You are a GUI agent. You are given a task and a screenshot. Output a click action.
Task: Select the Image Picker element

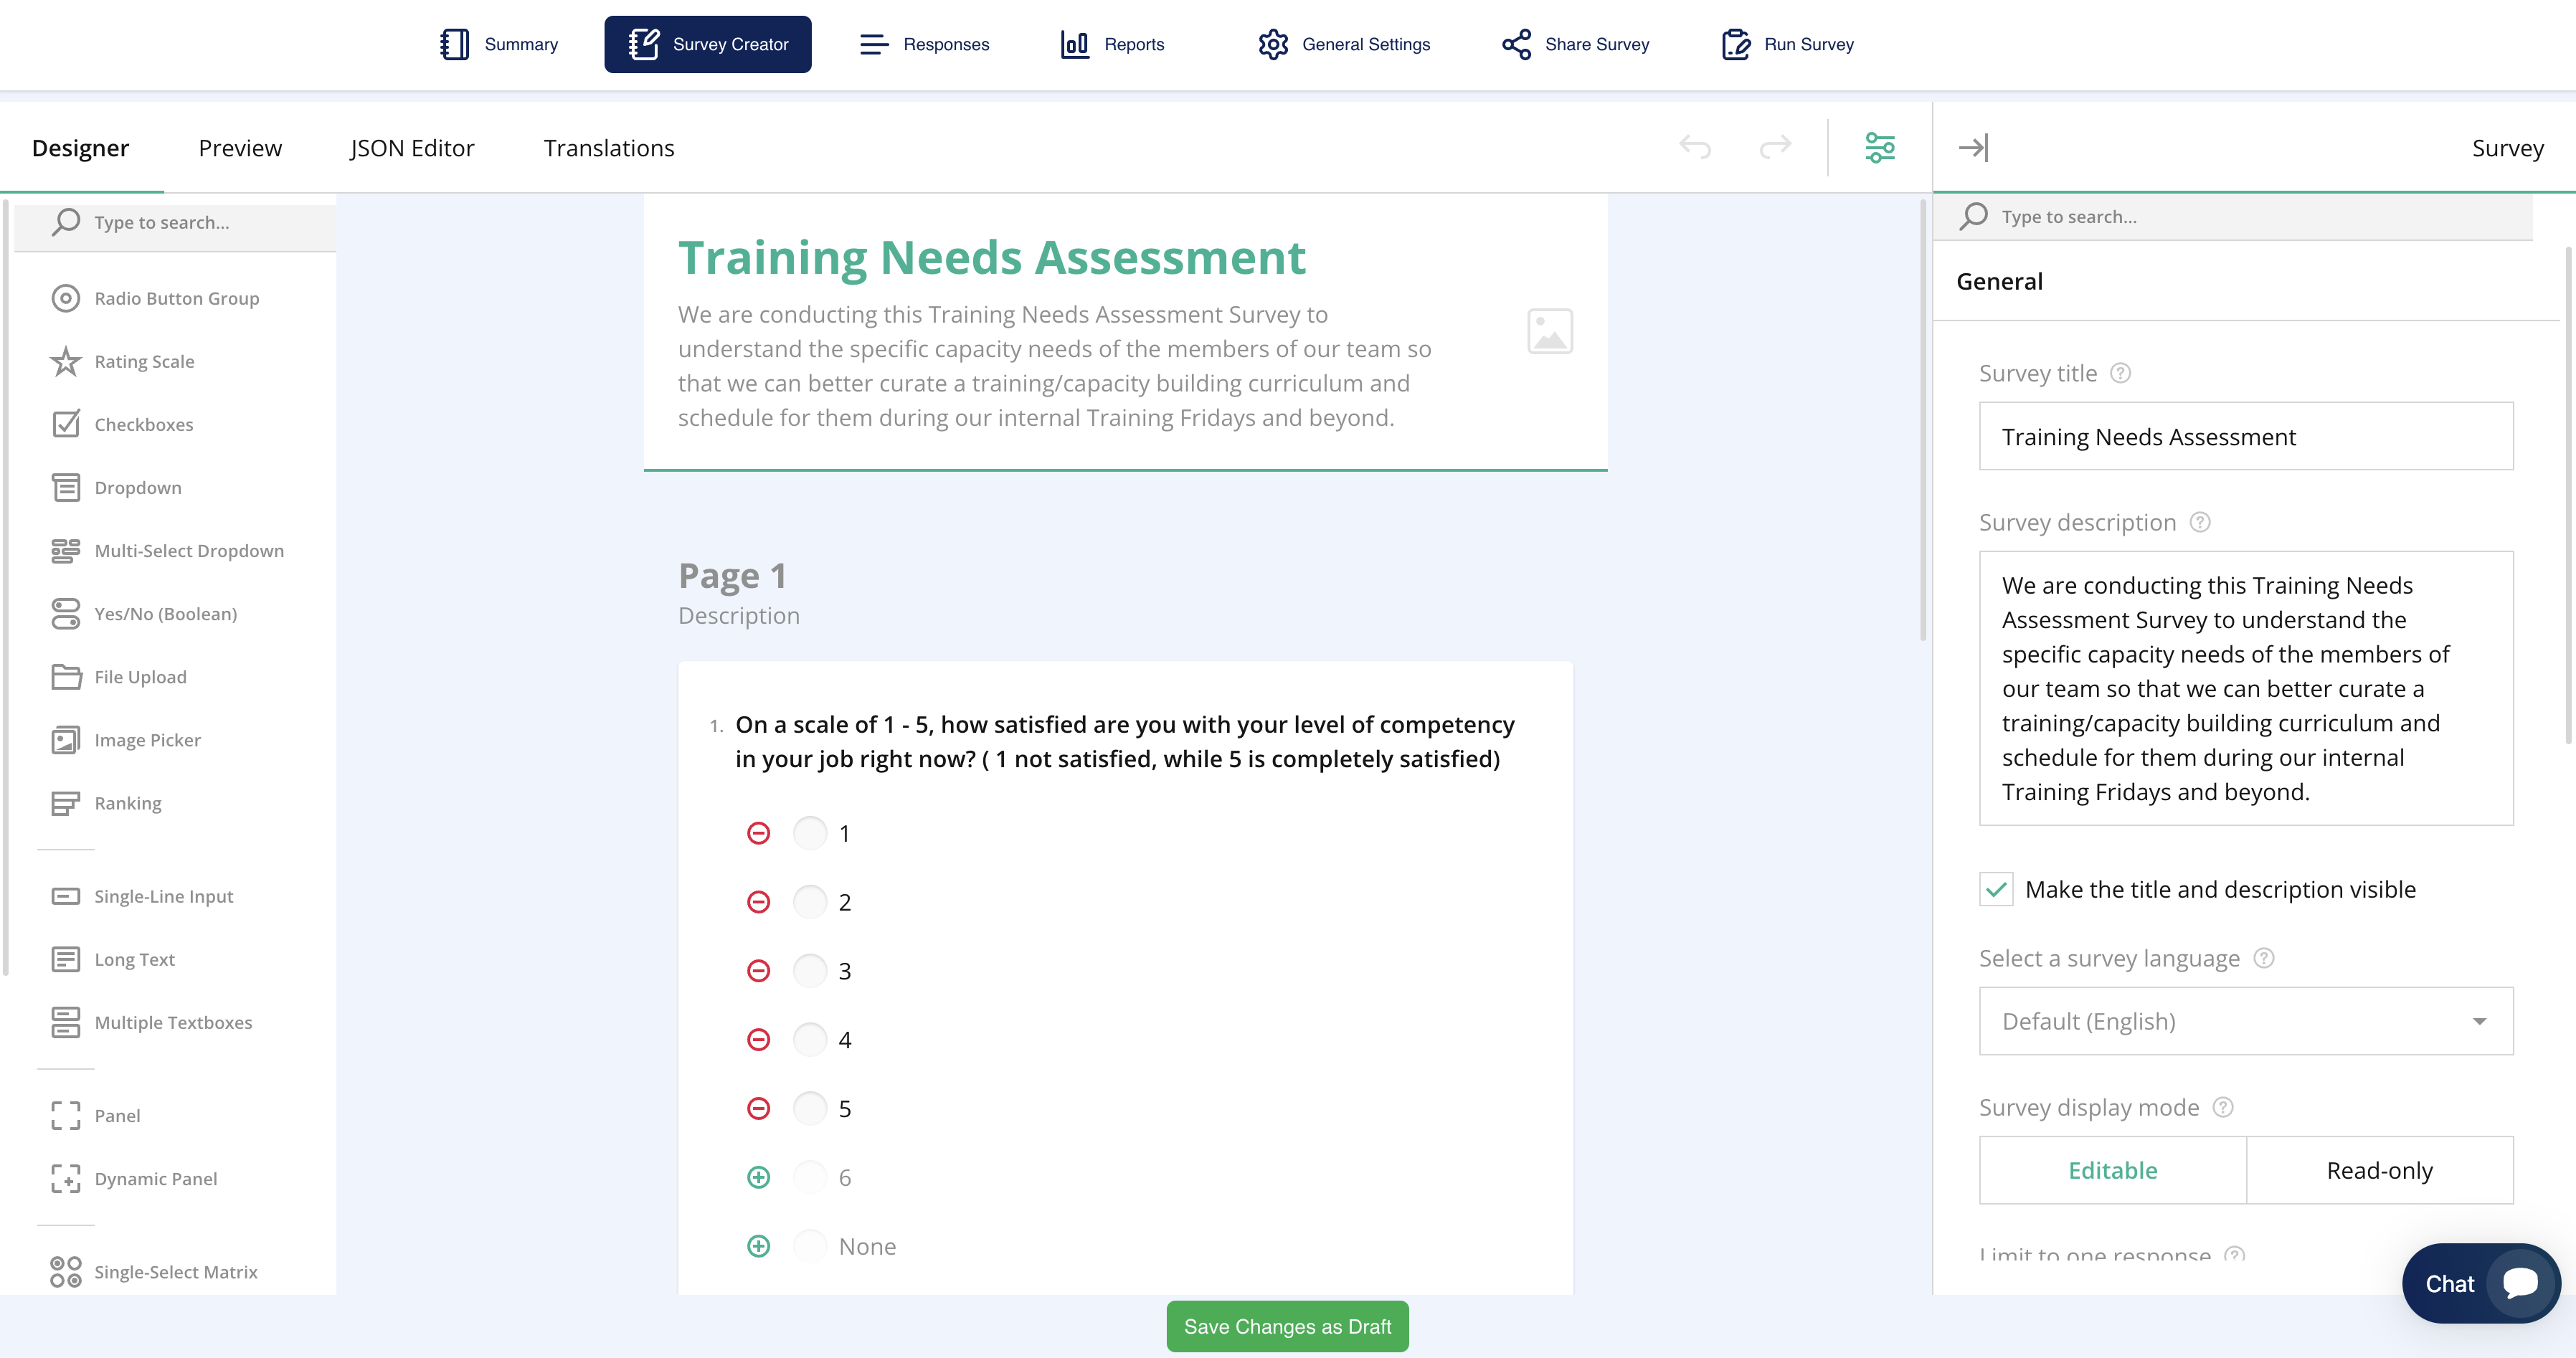[x=147, y=739]
